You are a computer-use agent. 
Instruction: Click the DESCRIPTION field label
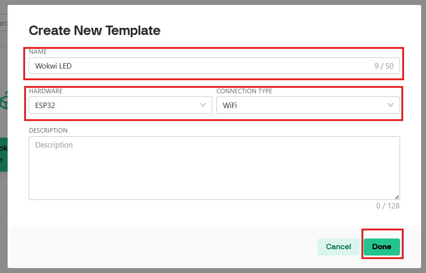pyautogui.click(x=48, y=131)
